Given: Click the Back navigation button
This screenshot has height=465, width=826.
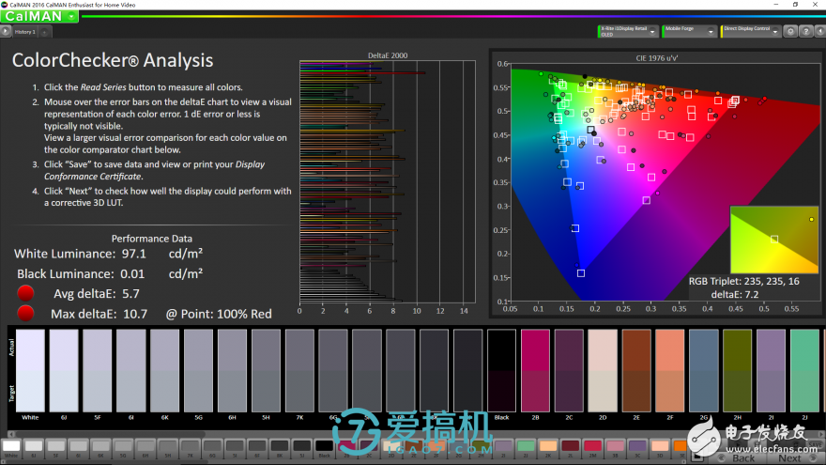Looking at the screenshot, I should point(742,457).
